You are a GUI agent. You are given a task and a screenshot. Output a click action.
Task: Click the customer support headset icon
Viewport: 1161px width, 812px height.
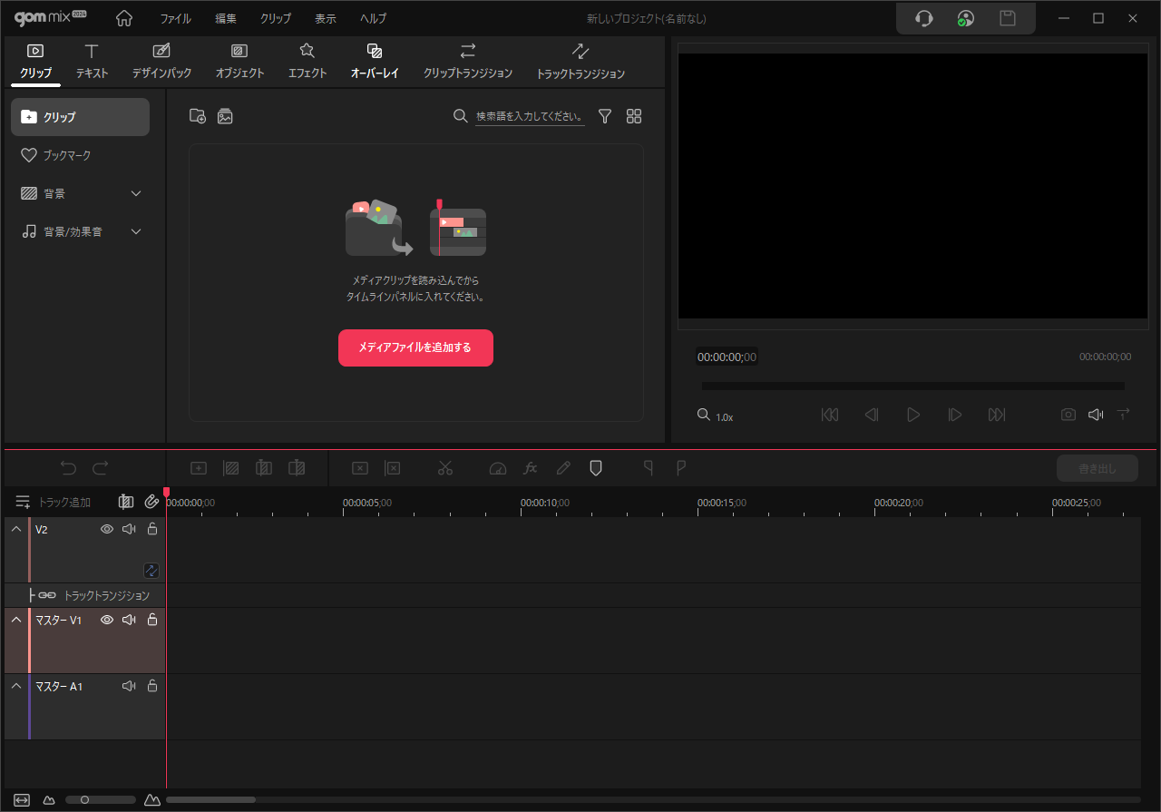point(924,18)
